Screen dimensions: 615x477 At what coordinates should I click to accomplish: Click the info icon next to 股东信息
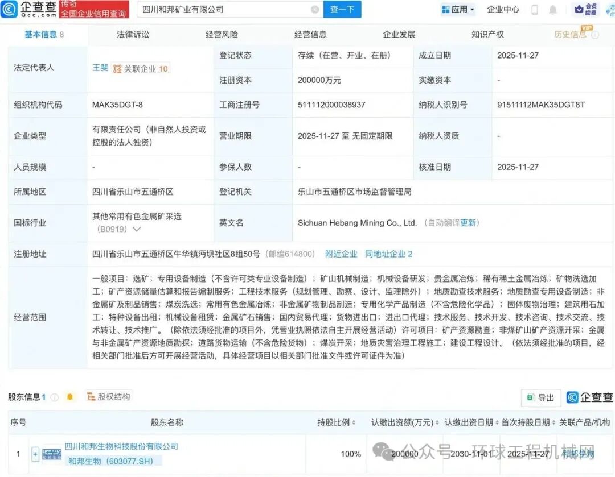coord(55,397)
